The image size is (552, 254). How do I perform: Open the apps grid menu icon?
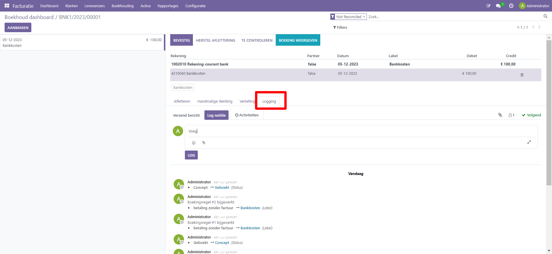click(7, 6)
